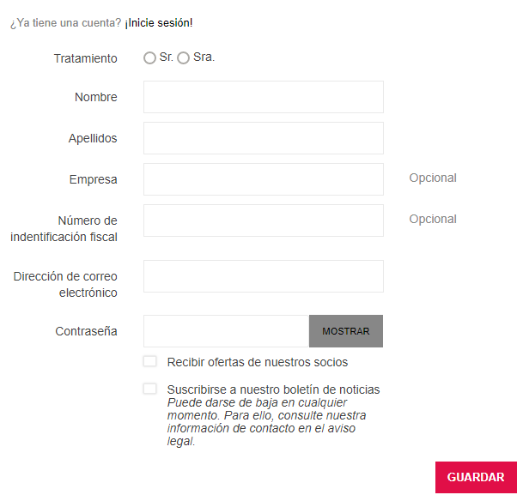Click the Contraseña field label
The height and width of the screenshot is (501, 529).
coord(86,331)
